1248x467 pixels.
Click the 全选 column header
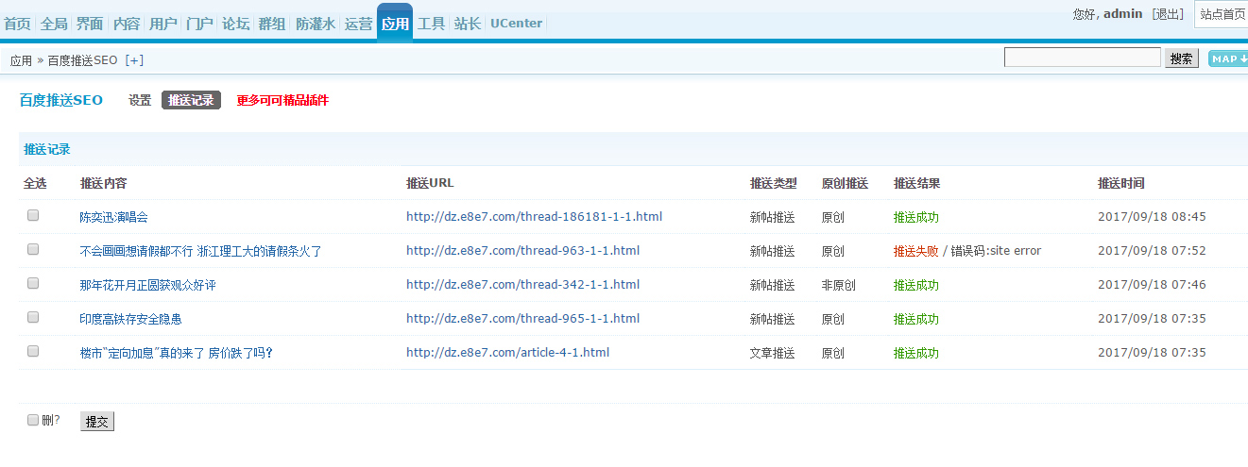click(35, 183)
